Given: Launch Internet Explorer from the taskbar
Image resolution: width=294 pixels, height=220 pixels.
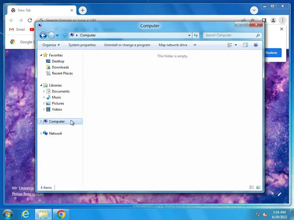Looking at the screenshot, I should pos(26,214).
